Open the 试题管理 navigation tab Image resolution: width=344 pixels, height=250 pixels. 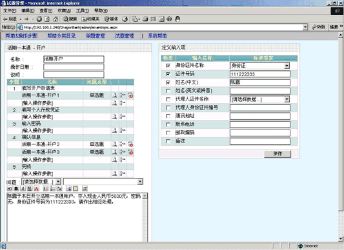coord(125,35)
